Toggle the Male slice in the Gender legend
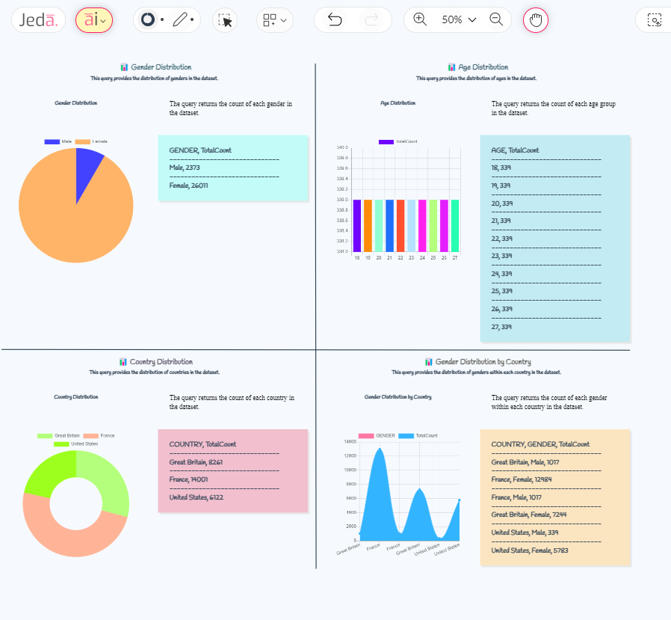The width and height of the screenshot is (671, 620). point(58,141)
